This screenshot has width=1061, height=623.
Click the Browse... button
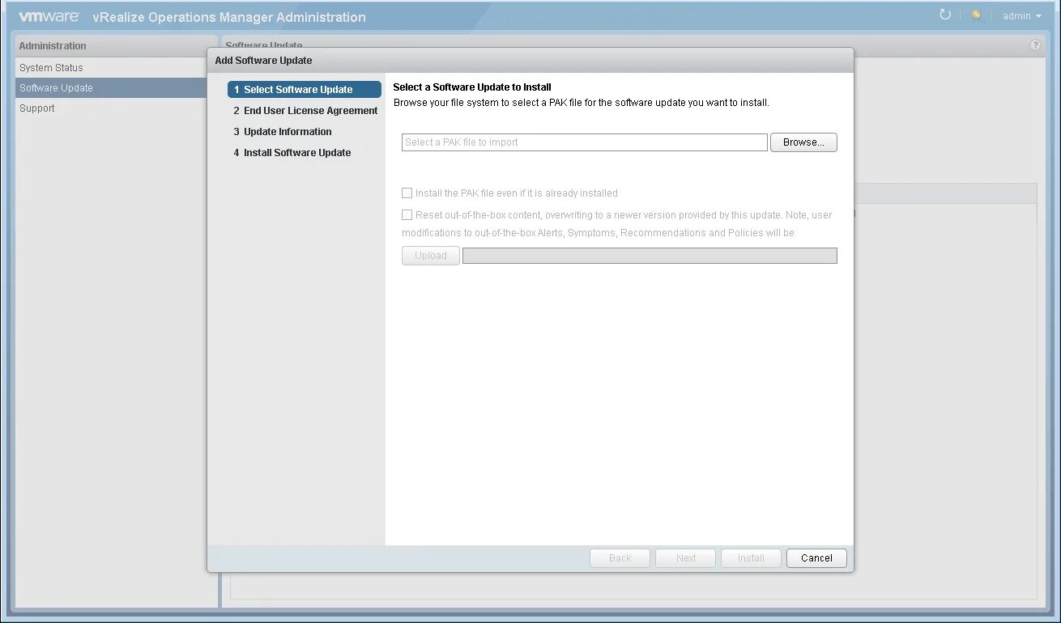pos(803,142)
